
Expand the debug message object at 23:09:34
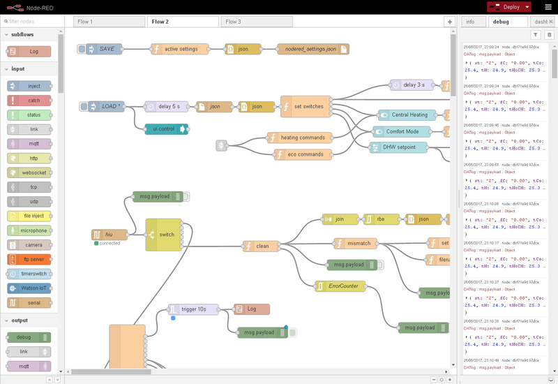466,102
